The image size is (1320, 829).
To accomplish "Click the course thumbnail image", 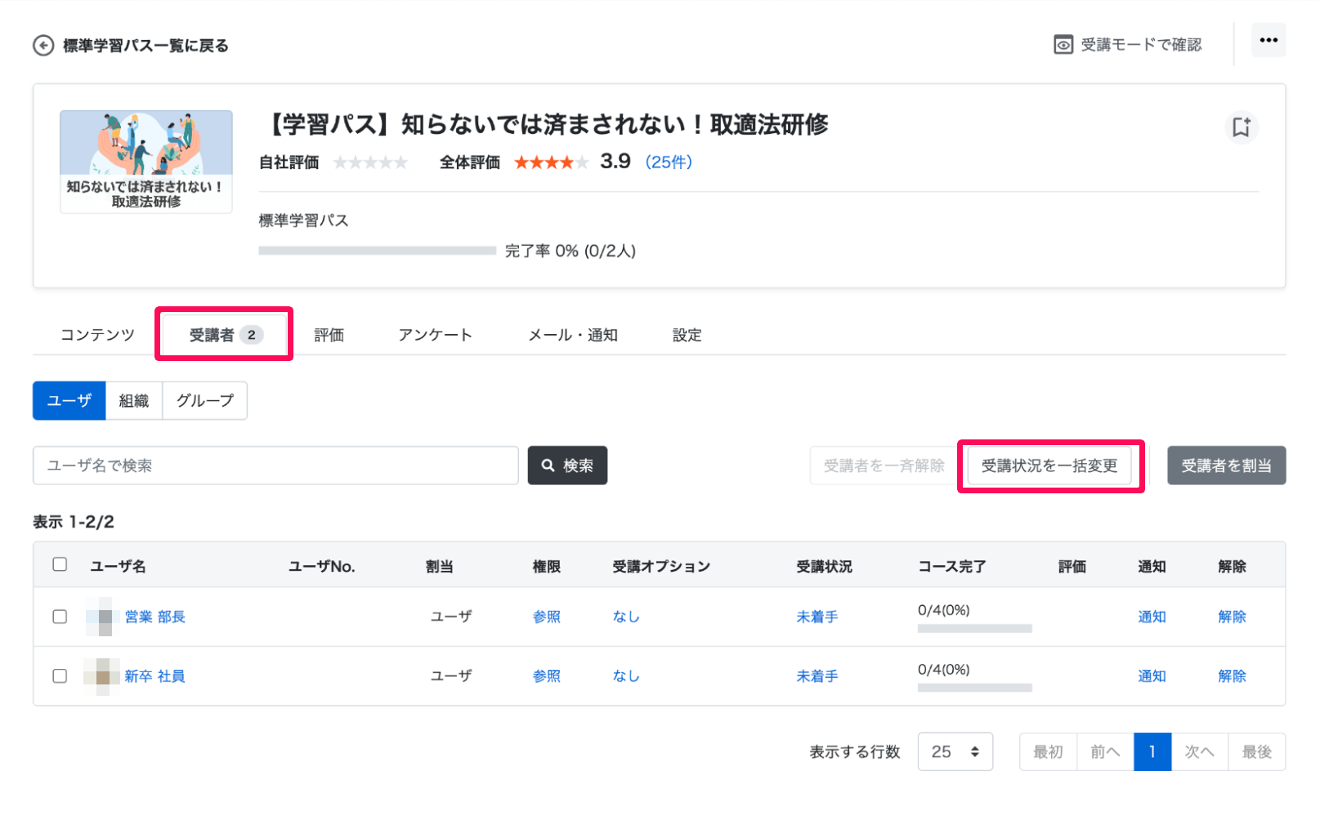I will (146, 162).
